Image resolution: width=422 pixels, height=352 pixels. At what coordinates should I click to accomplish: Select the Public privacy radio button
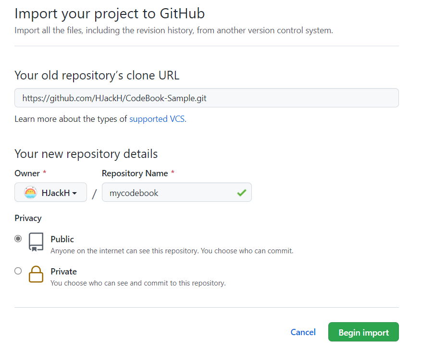click(18, 239)
